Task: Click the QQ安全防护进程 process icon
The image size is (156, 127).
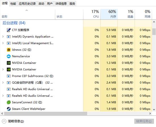Action: coord(9,83)
